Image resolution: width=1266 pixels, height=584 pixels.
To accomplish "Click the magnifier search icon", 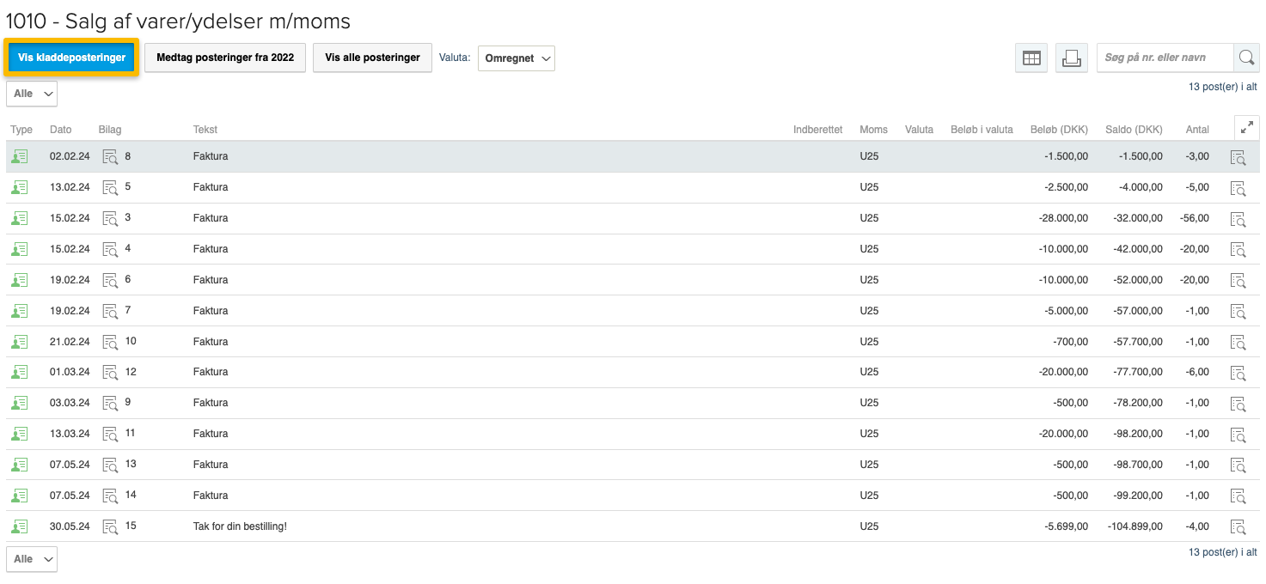I will pos(1246,58).
